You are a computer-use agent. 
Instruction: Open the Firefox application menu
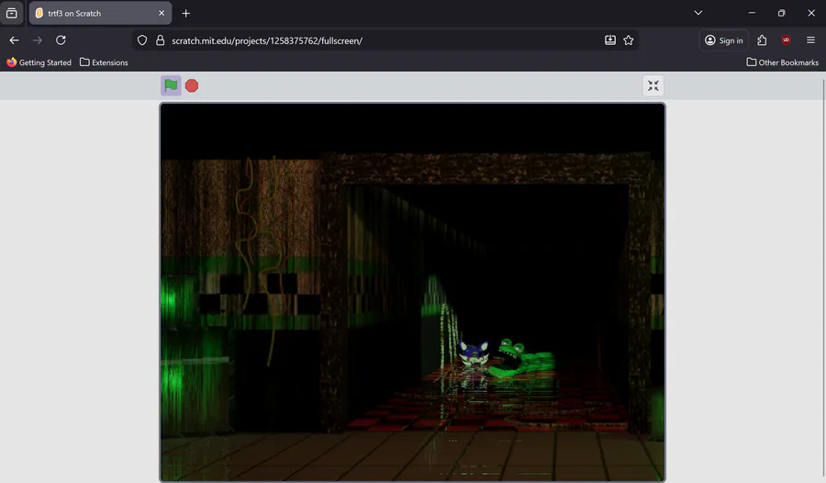click(x=810, y=40)
